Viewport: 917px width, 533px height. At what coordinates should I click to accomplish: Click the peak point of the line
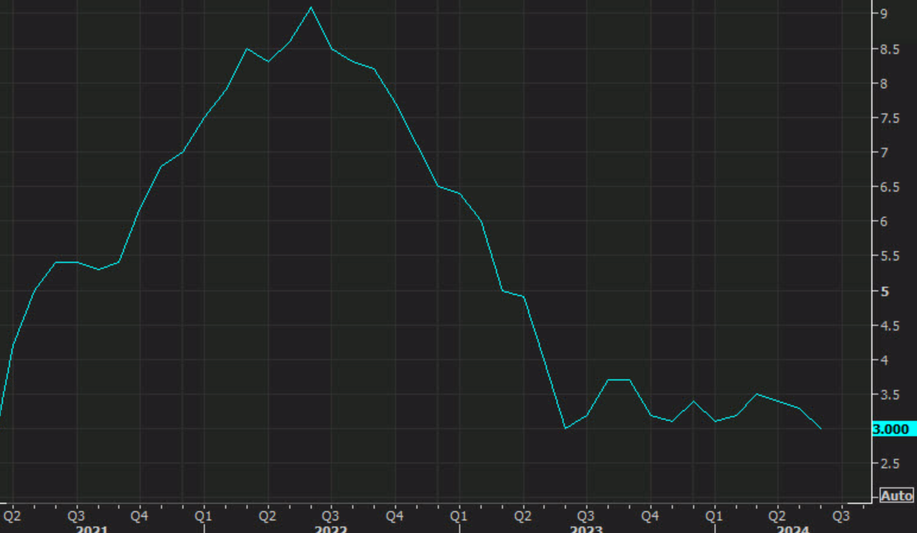coord(311,8)
